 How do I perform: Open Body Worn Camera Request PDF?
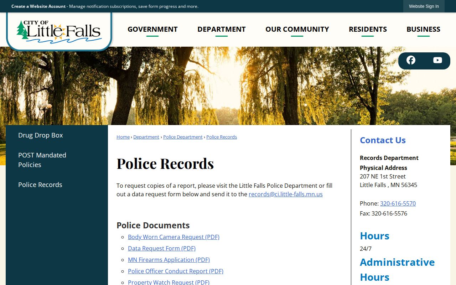coord(173,237)
